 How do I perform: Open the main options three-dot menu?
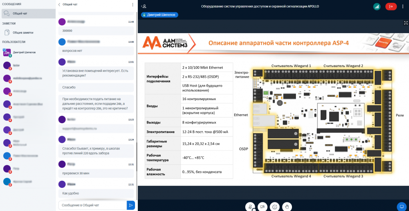click(403, 6)
